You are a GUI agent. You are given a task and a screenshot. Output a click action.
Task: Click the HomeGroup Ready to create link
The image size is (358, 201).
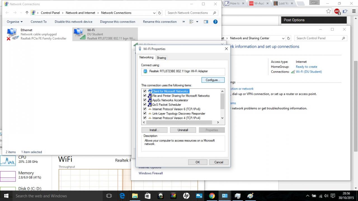tap(307, 67)
